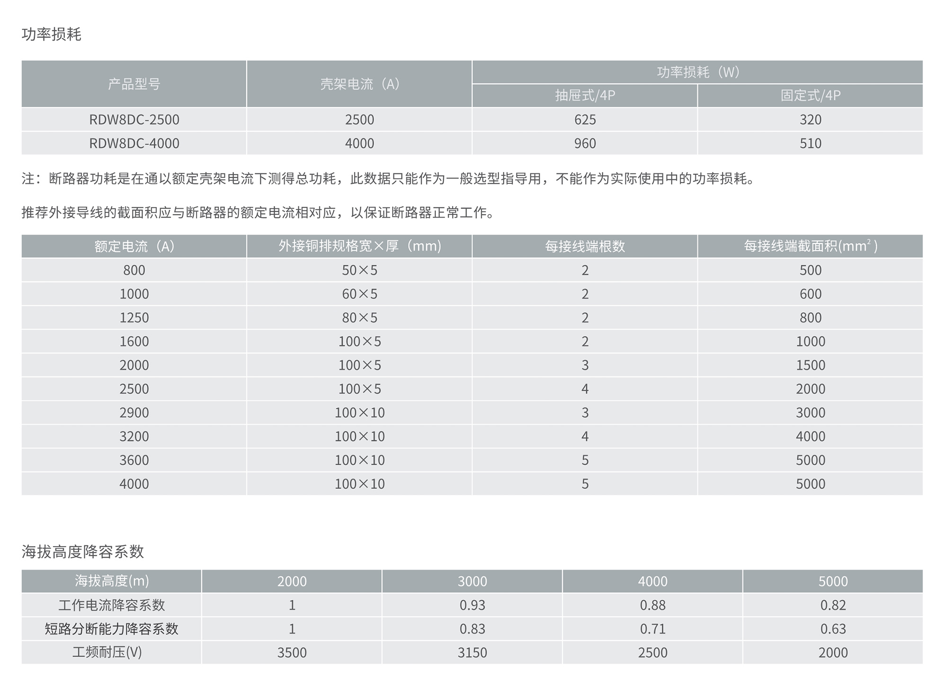Click the RDW8DC-4000 model cell

click(x=134, y=143)
